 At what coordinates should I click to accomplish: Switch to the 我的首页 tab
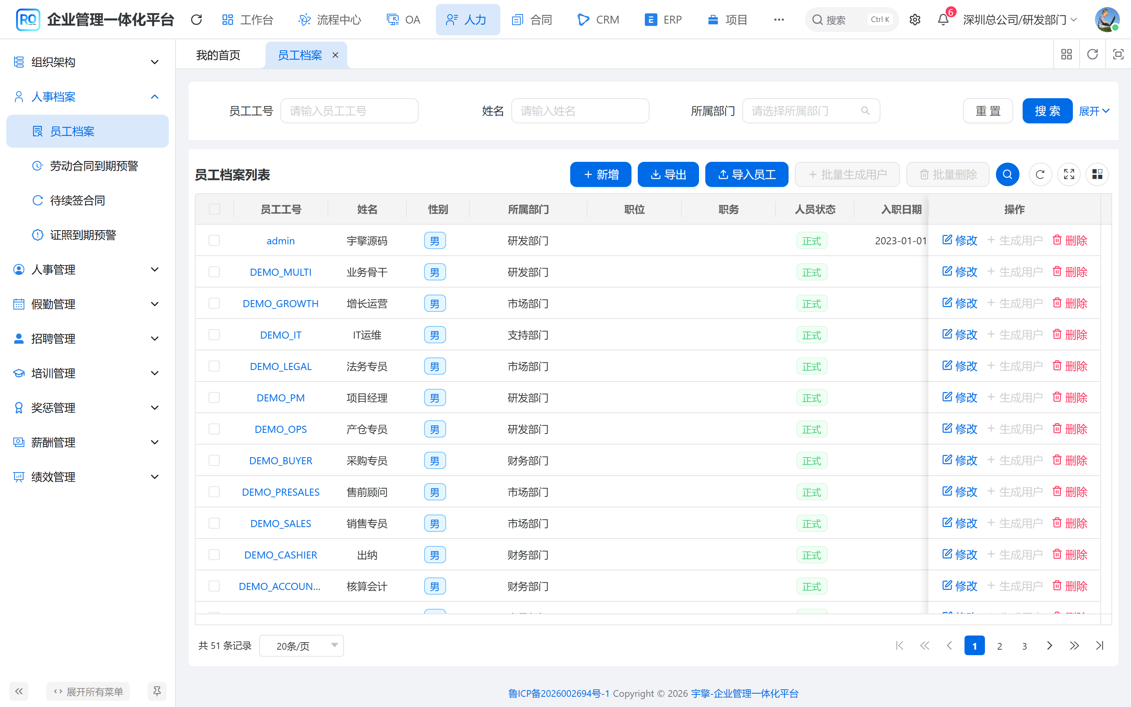click(x=218, y=55)
